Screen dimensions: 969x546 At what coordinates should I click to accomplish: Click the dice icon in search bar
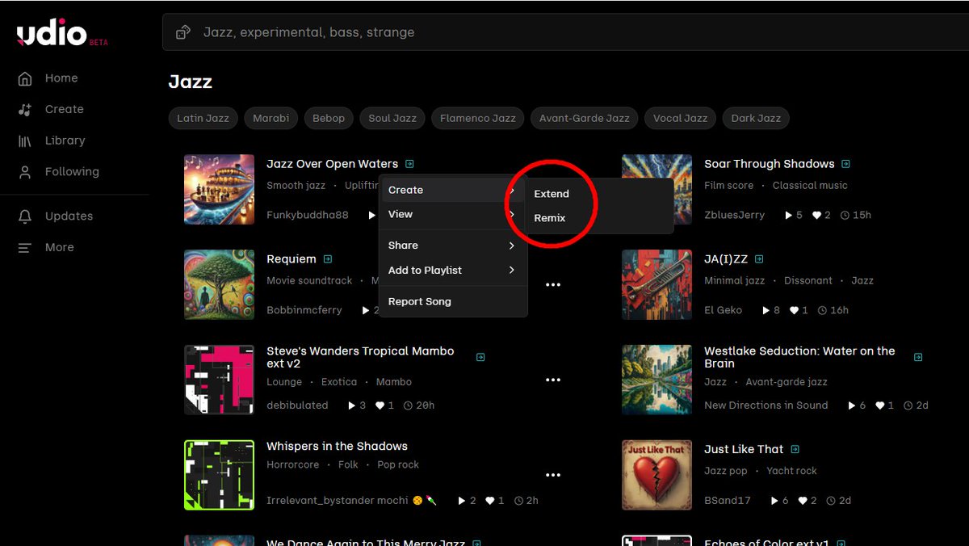coord(183,32)
